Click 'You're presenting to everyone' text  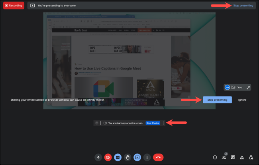click(57, 6)
